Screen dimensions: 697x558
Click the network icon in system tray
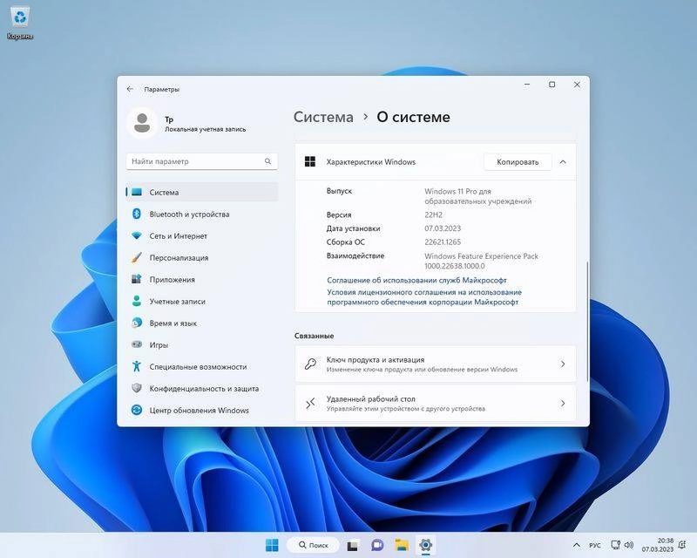point(616,545)
